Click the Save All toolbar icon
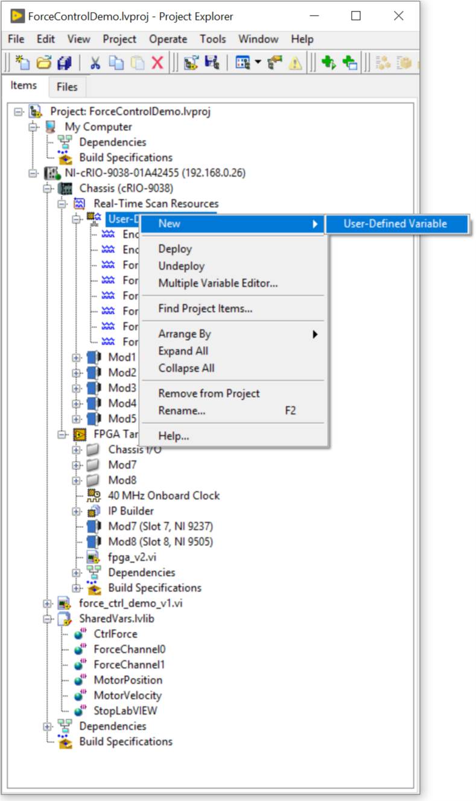This screenshot has height=801, width=476. pyautogui.click(x=65, y=63)
